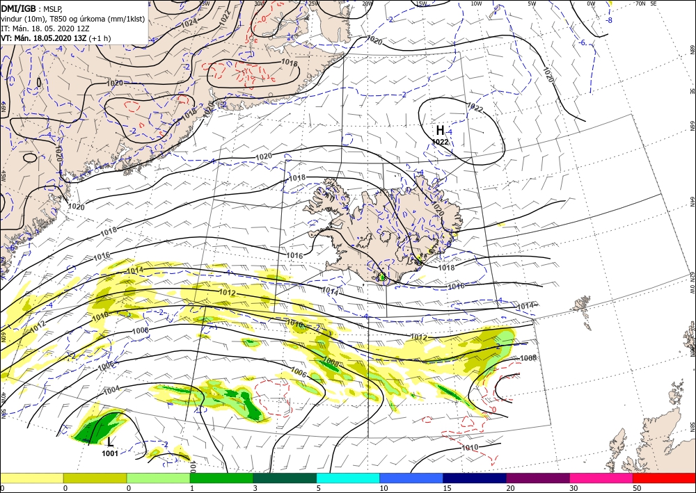Screen dimensions: 696x493
Task: Click the light green legend swatch
Action: tap(158, 478)
